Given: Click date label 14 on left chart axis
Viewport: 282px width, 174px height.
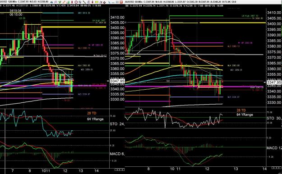Looking at the screenshot, I should [x=97, y=170].
